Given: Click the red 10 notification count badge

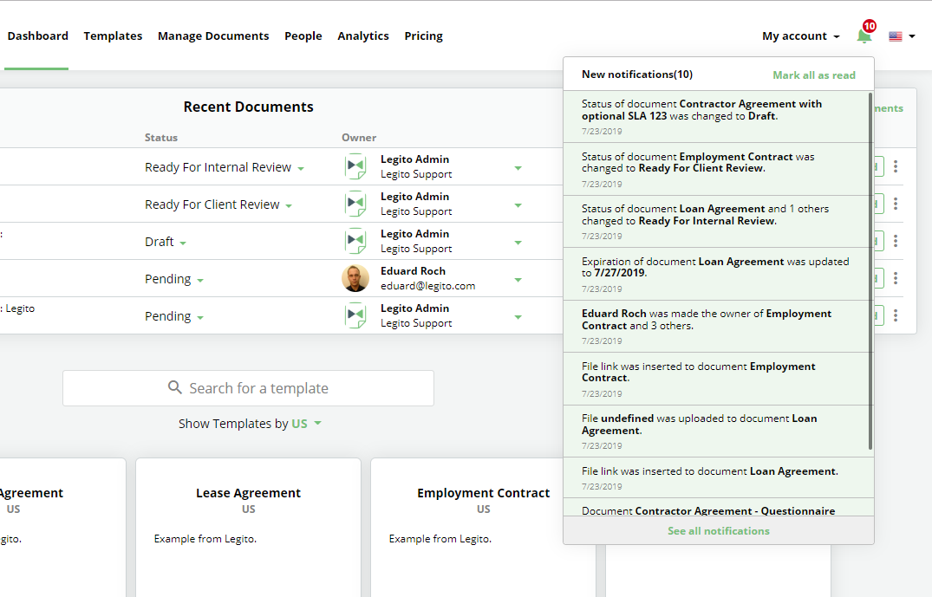Looking at the screenshot, I should tap(869, 25).
